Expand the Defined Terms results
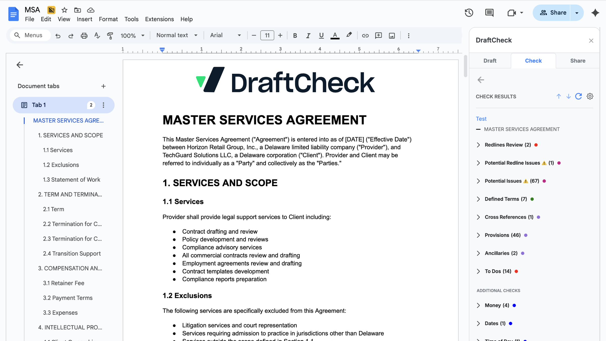 [478, 199]
